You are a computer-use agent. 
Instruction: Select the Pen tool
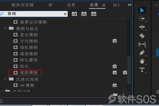tap(142, 53)
